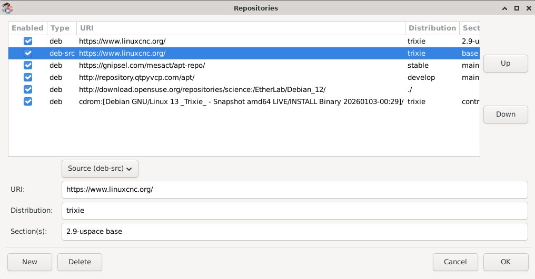Add a New repository

(x=29, y=262)
